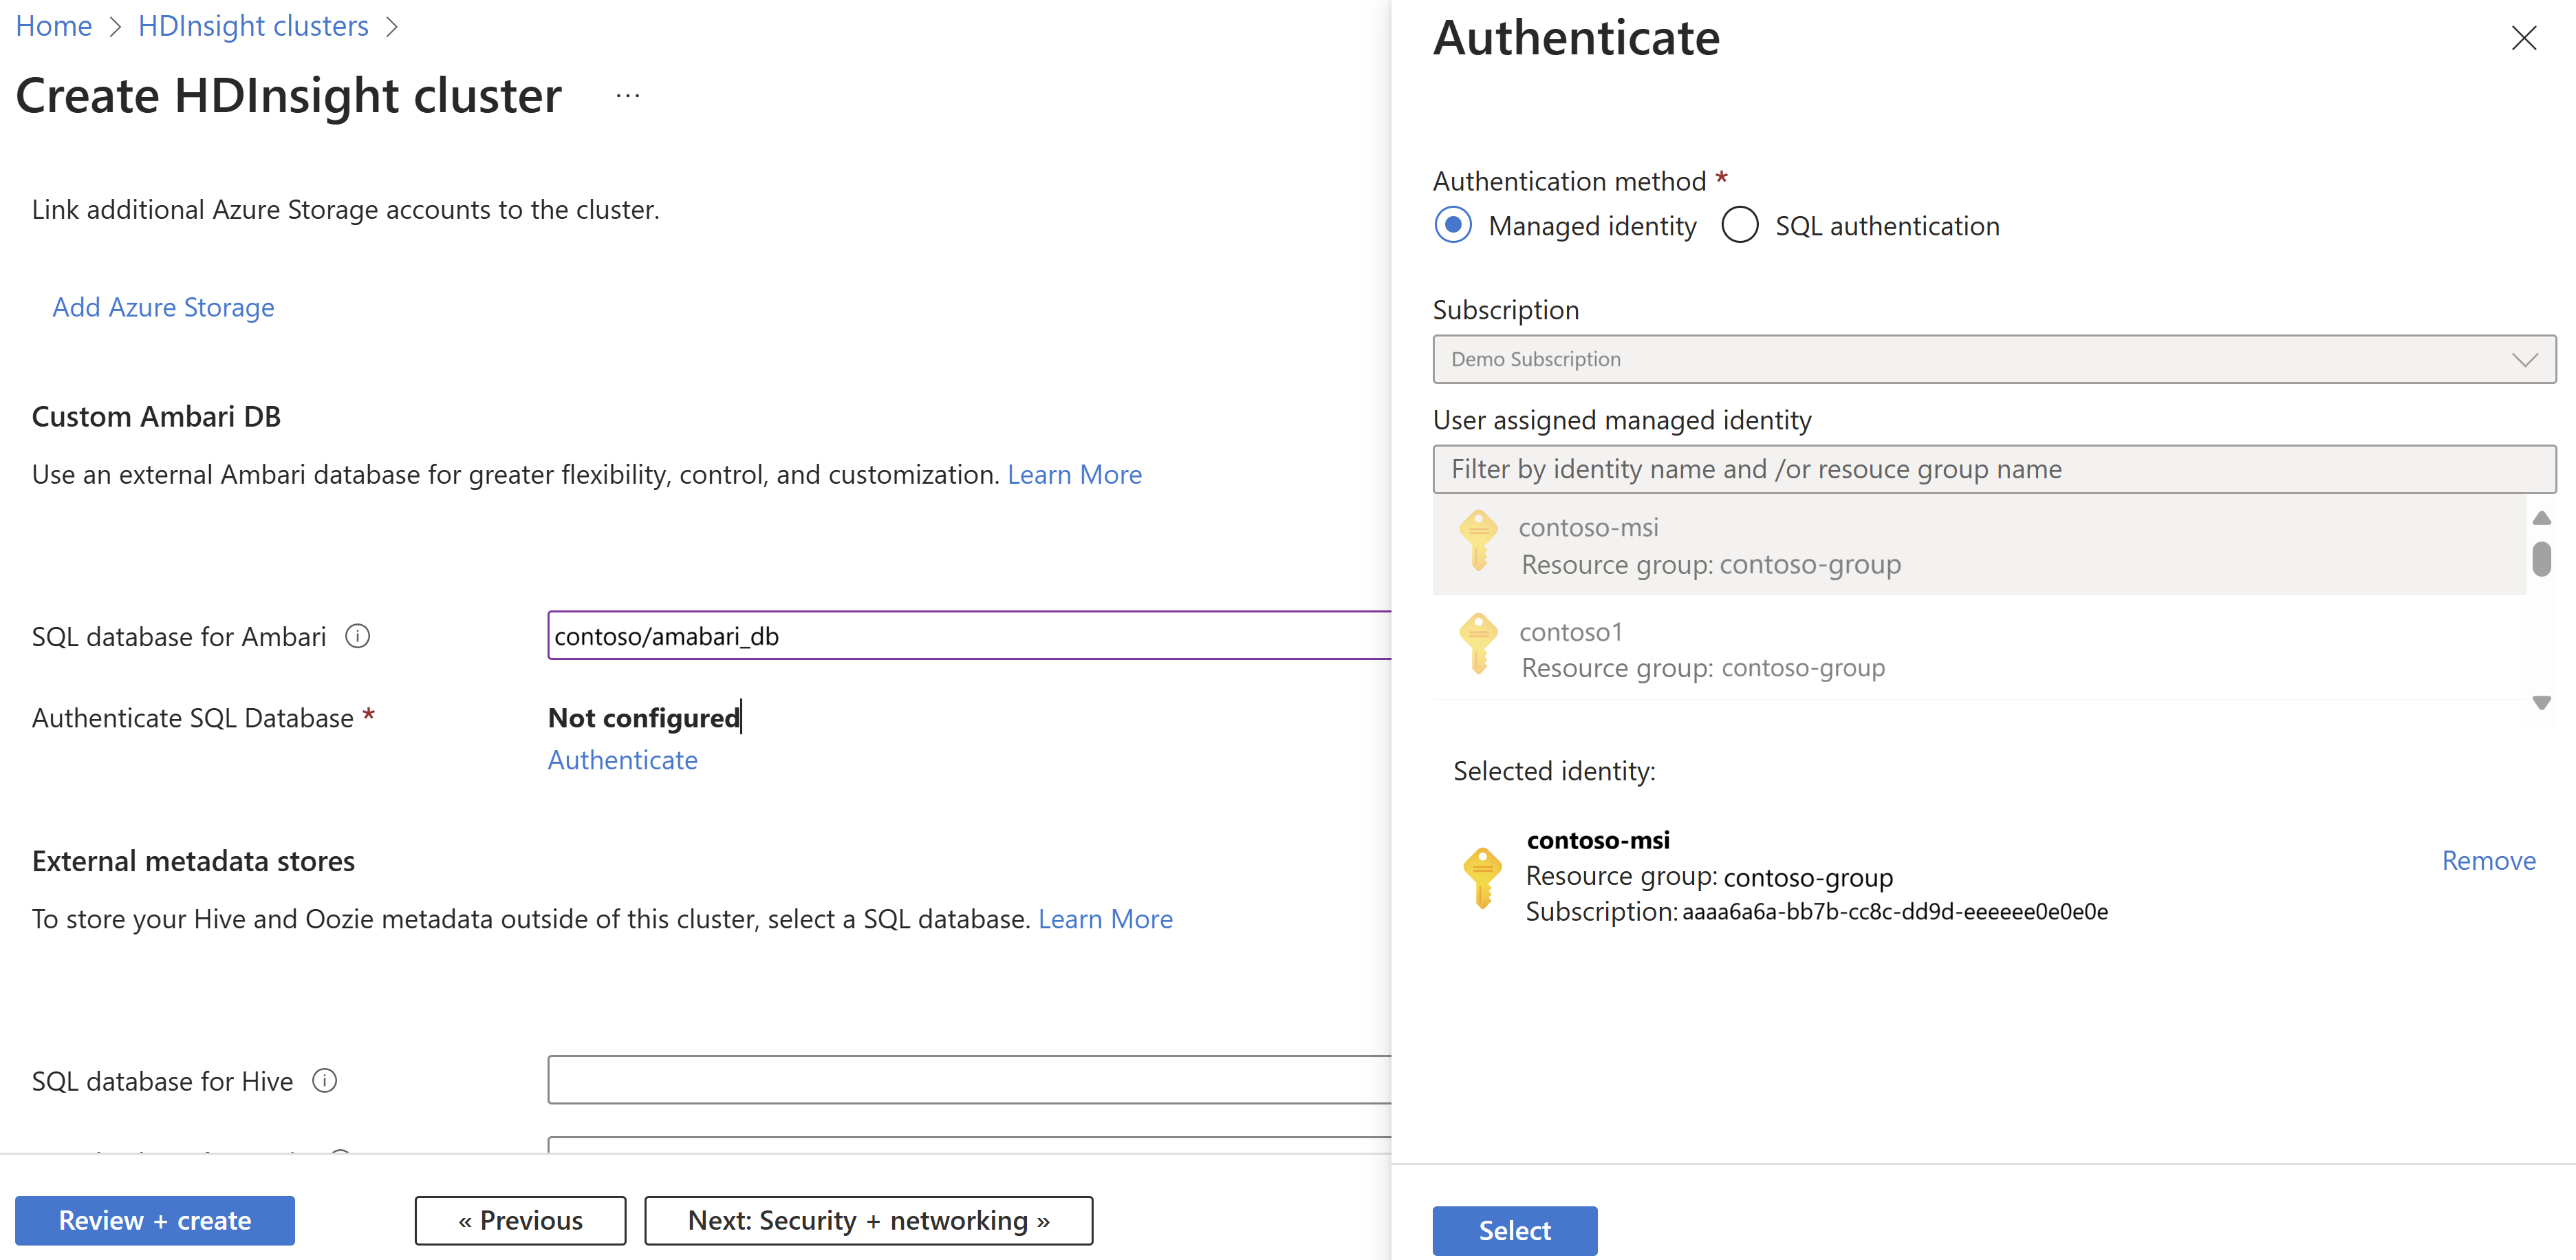Viewport: 2576px width, 1260px height.
Task: Close the Authenticate panel
Action: point(2523,39)
